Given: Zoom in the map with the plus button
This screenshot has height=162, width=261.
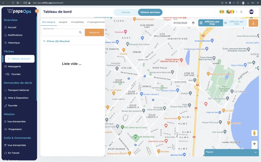Looking at the screenshot, I should (254, 144).
